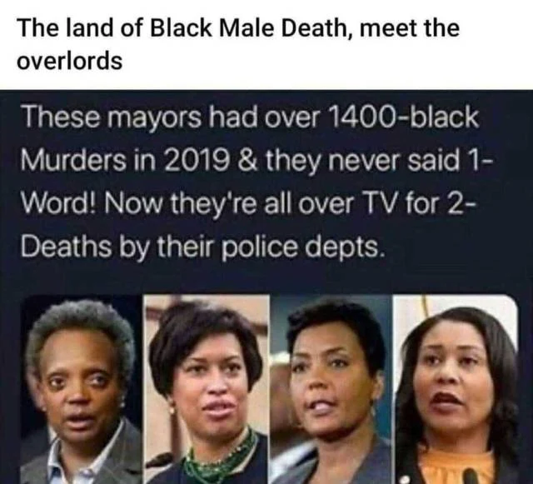
Task: Click the post caption starting 'The land of'
Action: 238,44
